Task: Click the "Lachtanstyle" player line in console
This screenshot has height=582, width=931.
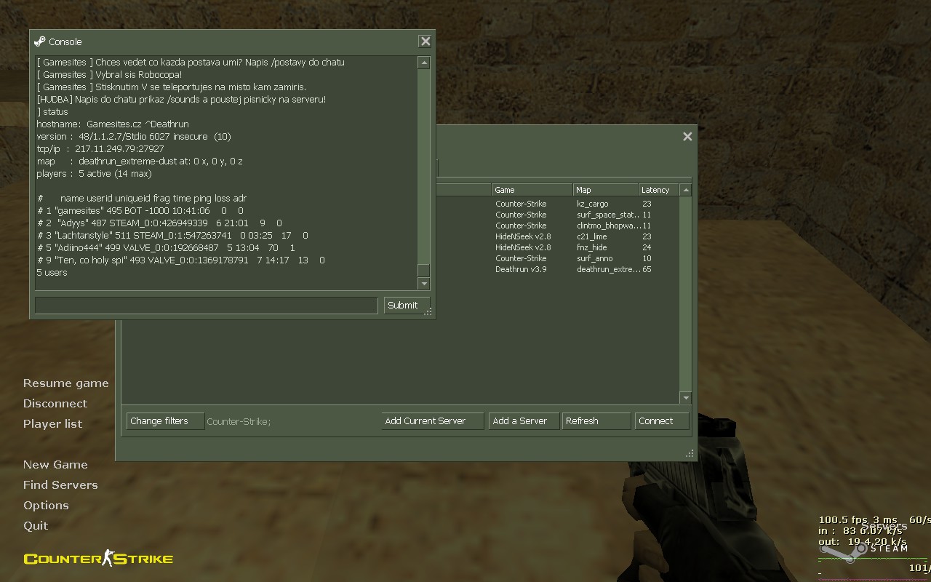Action: [172, 236]
